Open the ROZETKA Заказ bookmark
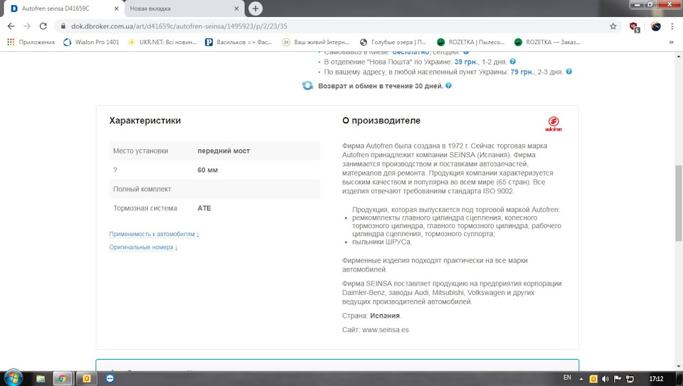This screenshot has width=683, height=386. 548,42
